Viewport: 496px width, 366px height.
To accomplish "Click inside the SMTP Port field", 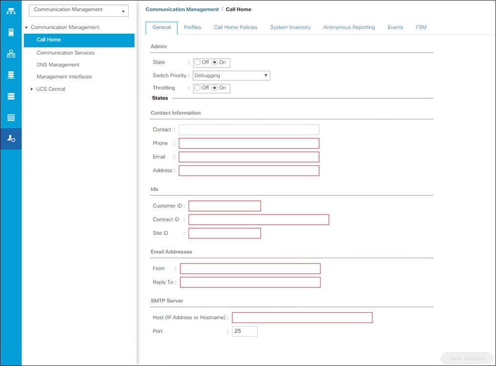I will click(244, 331).
